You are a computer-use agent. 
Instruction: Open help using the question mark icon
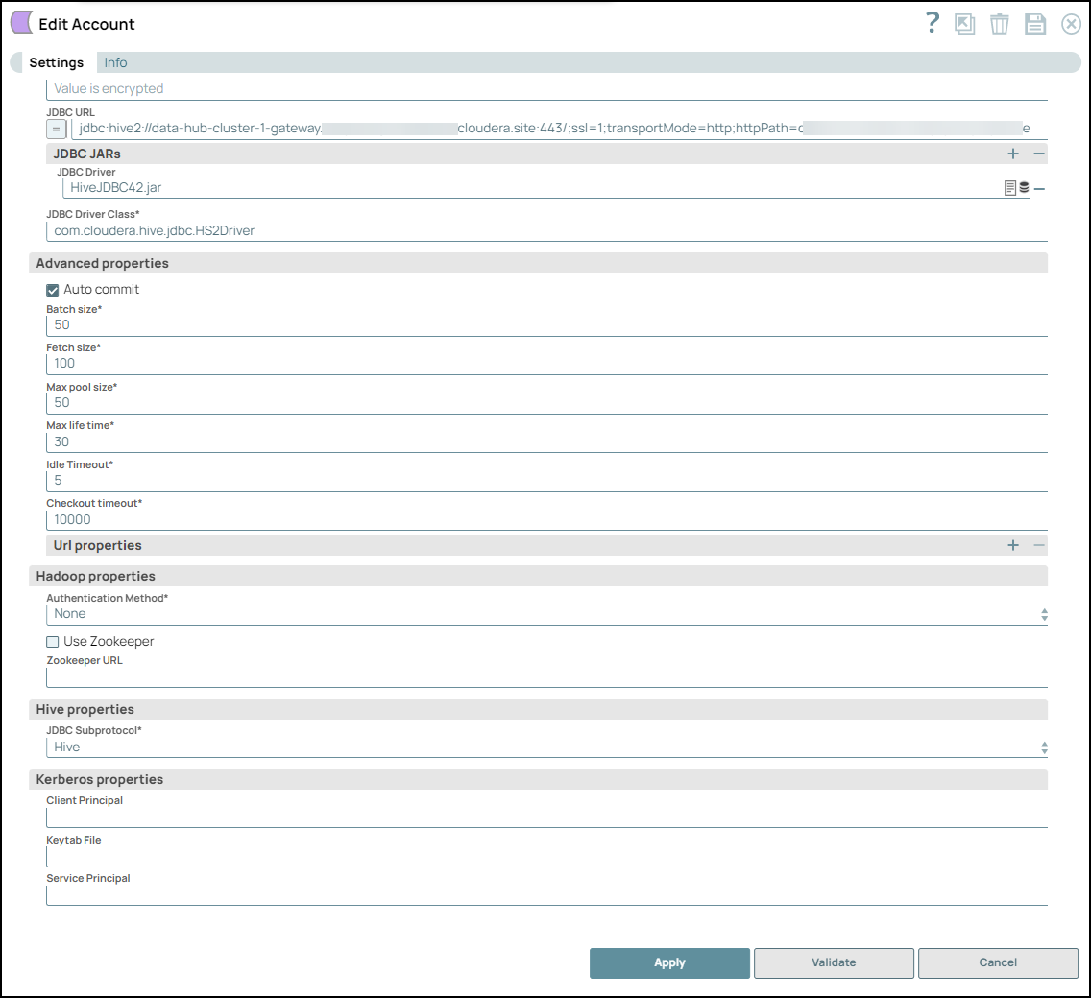click(x=932, y=24)
